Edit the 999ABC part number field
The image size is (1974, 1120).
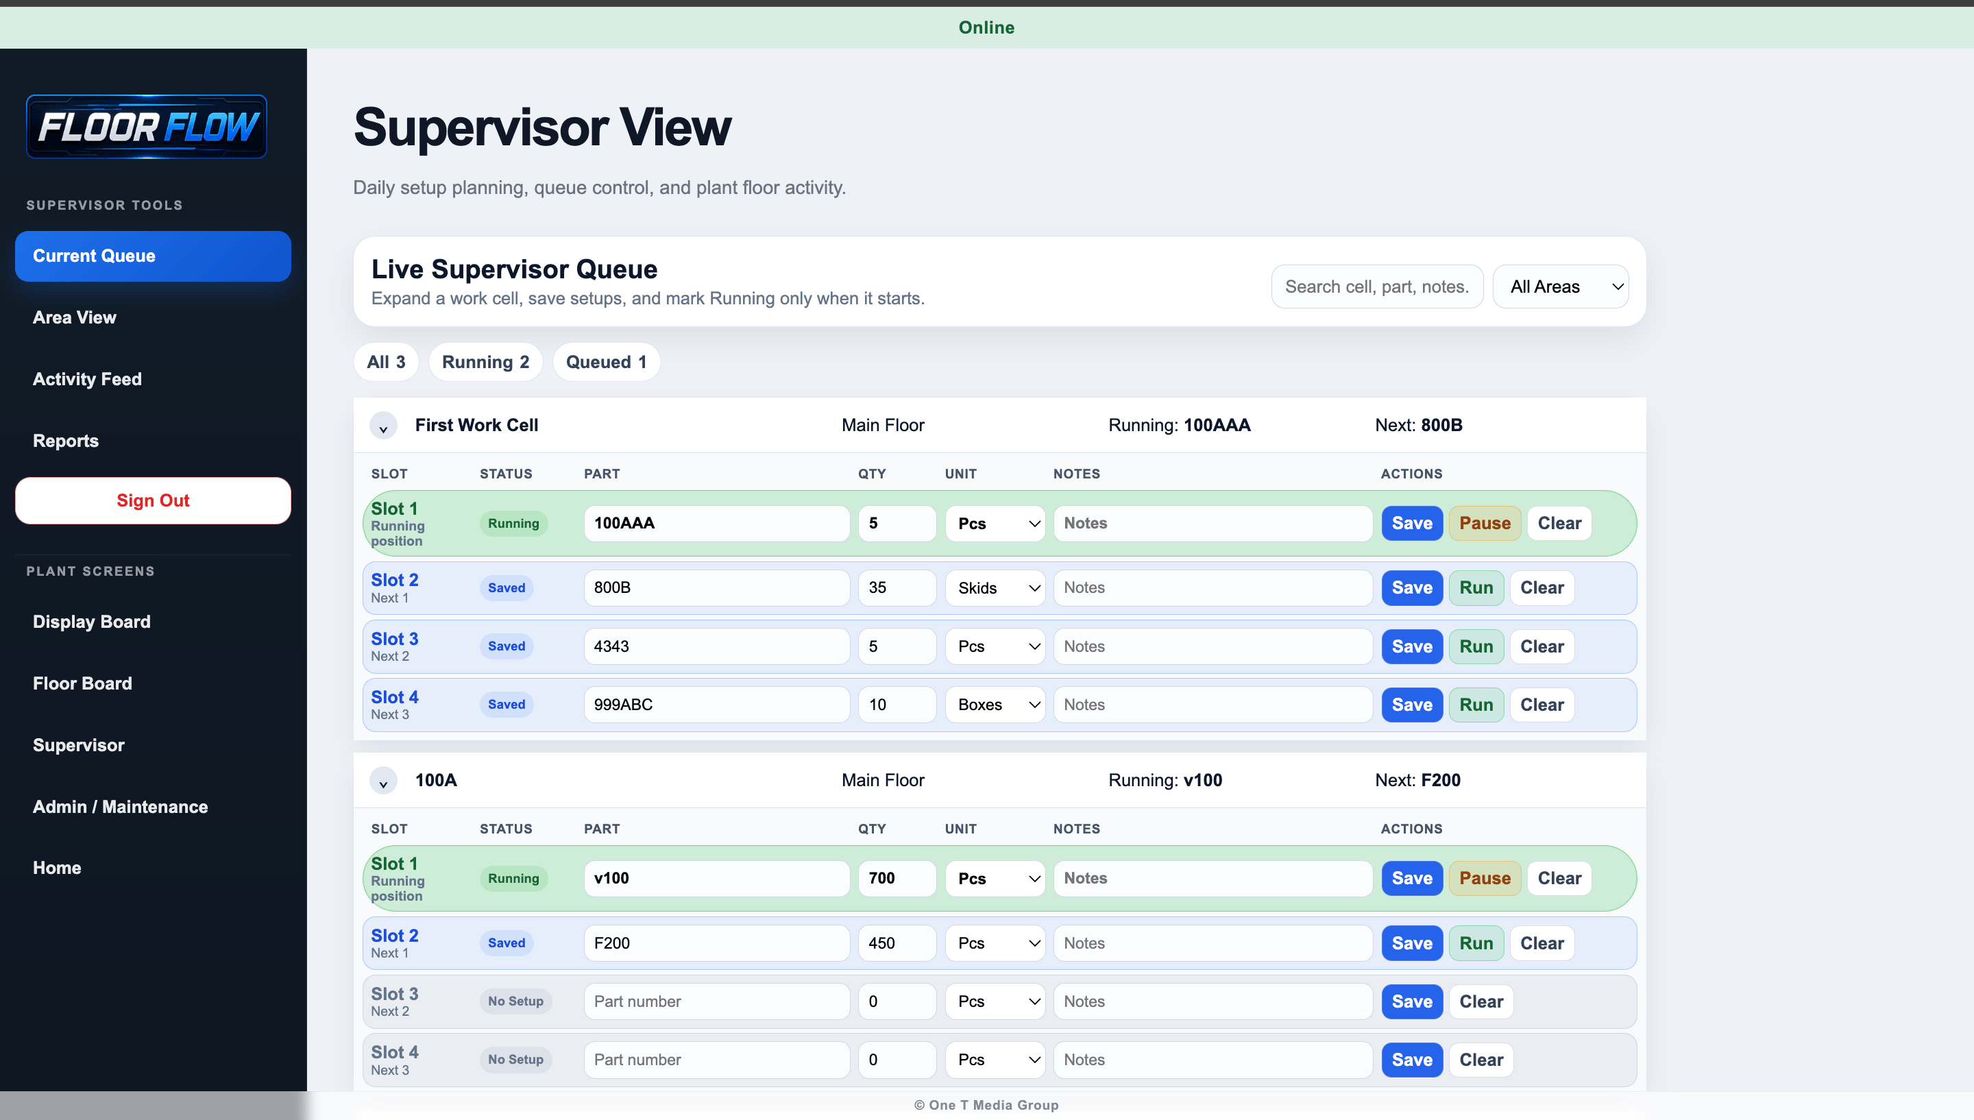click(717, 705)
